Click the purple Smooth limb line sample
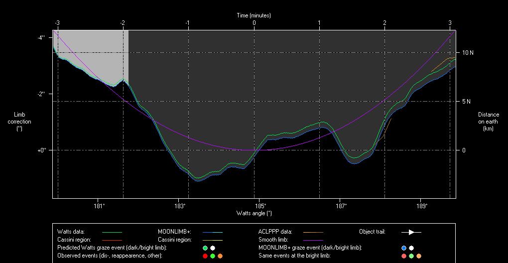This screenshot has height=263, width=508. [x=313, y=240]
